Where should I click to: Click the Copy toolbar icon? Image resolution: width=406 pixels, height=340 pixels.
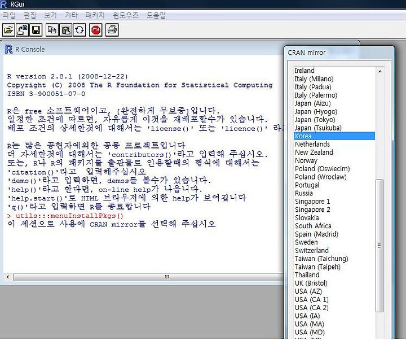pos(52,30)
